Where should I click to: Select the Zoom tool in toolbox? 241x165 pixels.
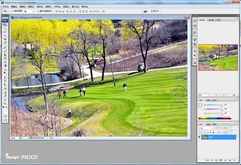(x=5, y=104)
